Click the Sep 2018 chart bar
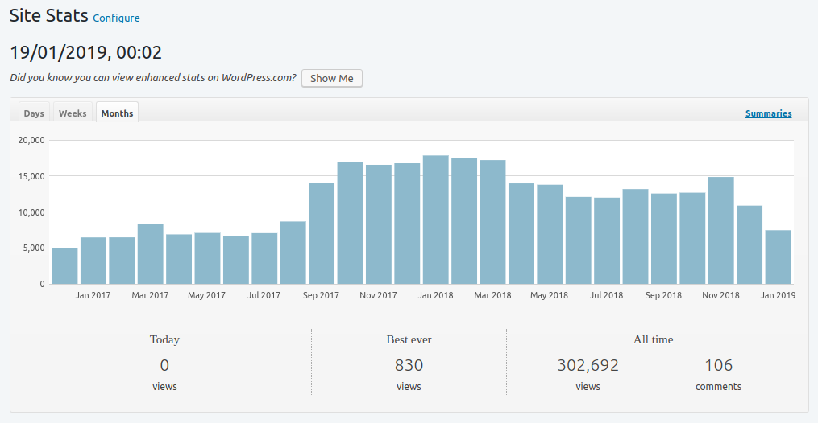 click(x=664, y=240)
